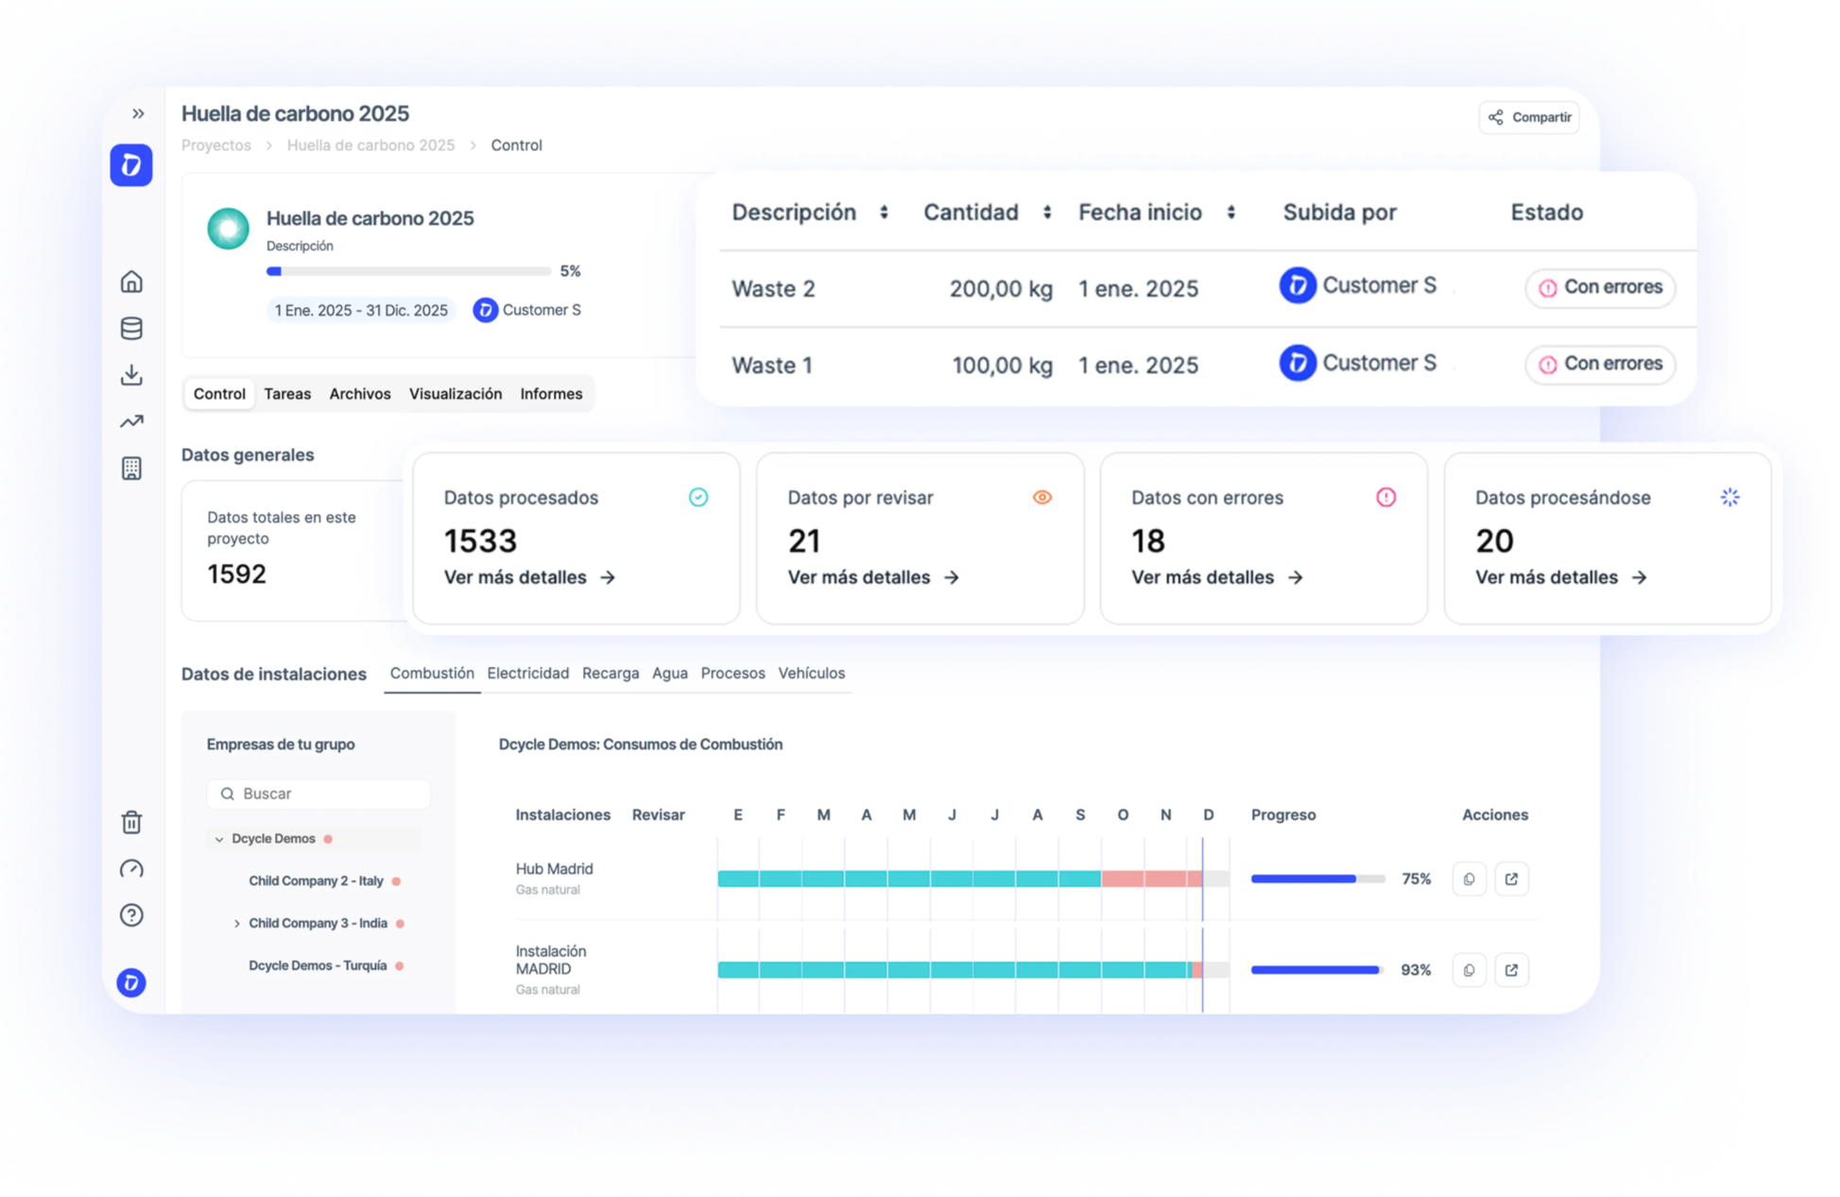Screen dimensions: 1840x1197
Task: Open the help question mark icon
Action: pyautogui.click(x=131, y=915)
